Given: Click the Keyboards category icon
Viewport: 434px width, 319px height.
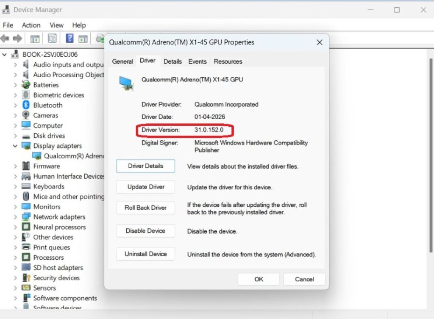Looking at the screenshot, I should coord(26,186).
